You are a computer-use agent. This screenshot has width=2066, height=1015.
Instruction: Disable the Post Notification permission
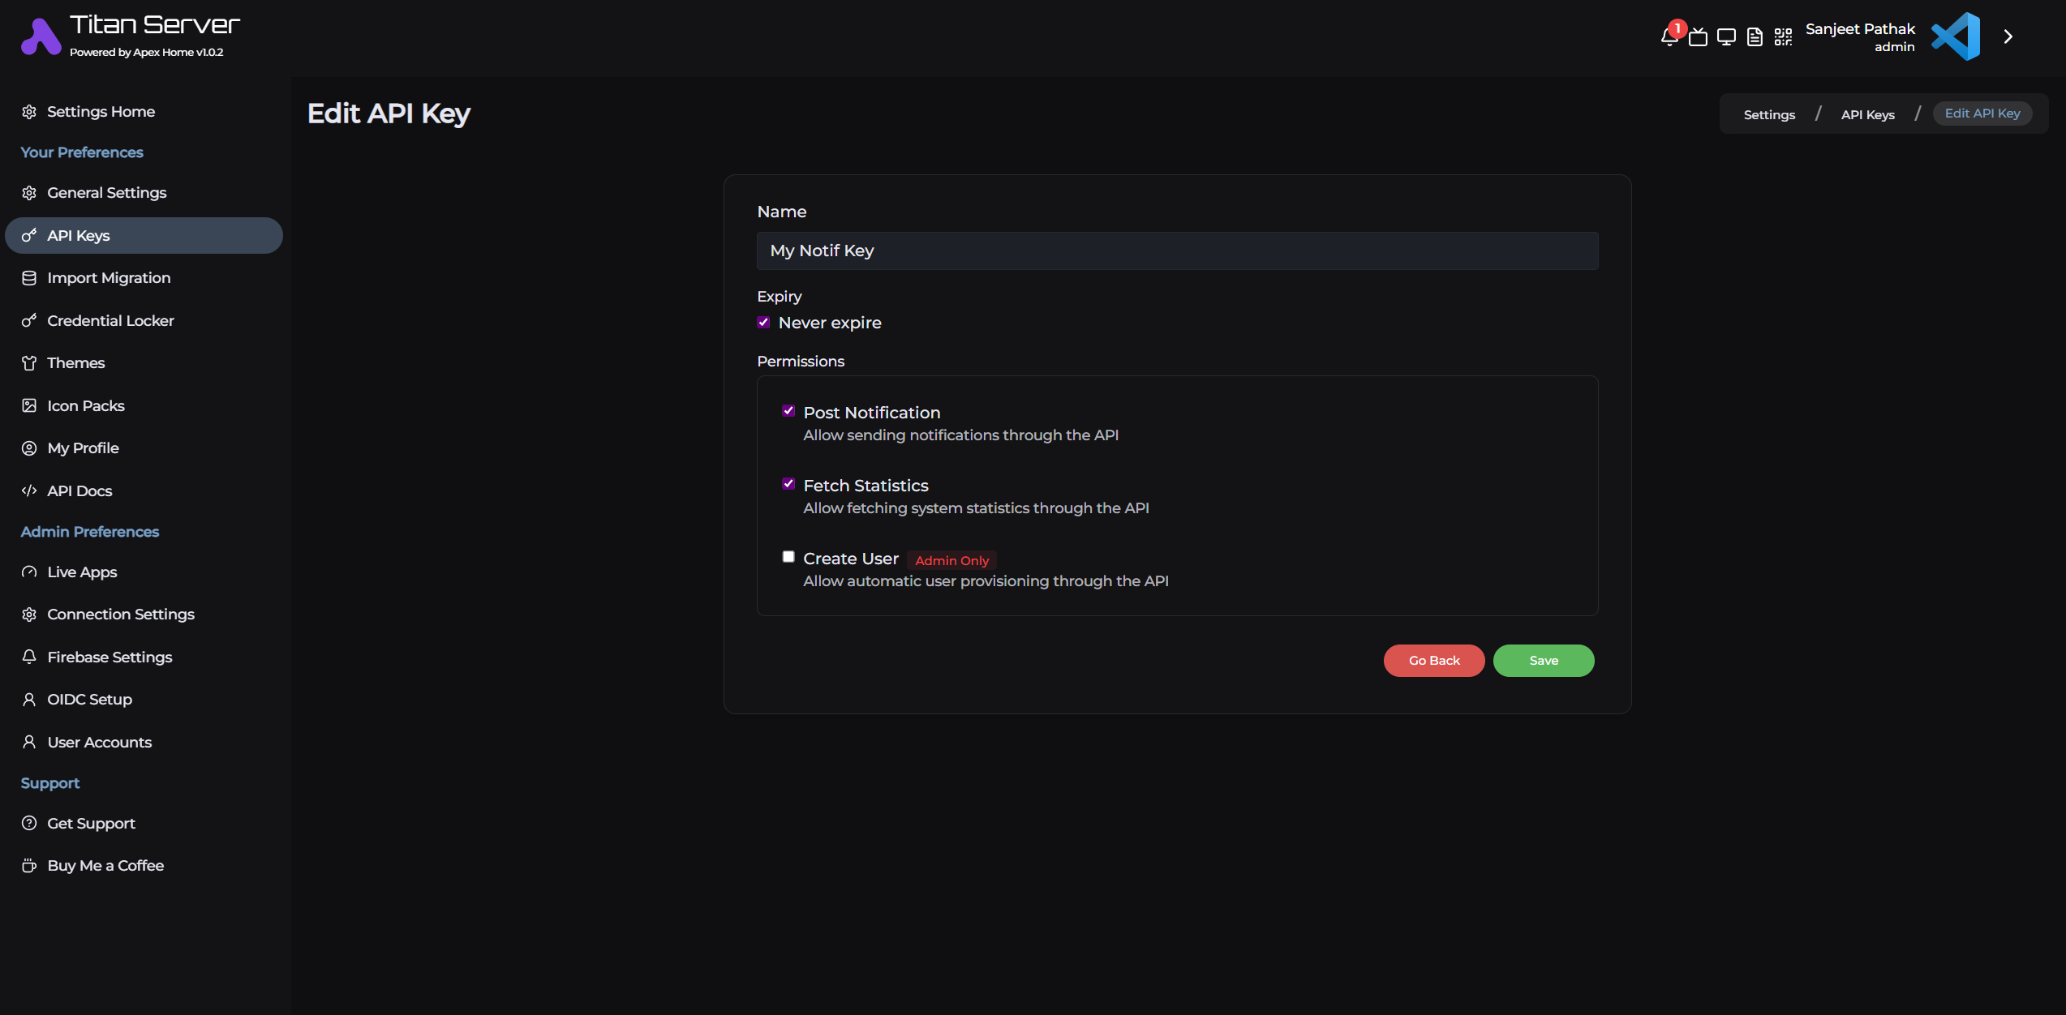(x=788, y=411)
